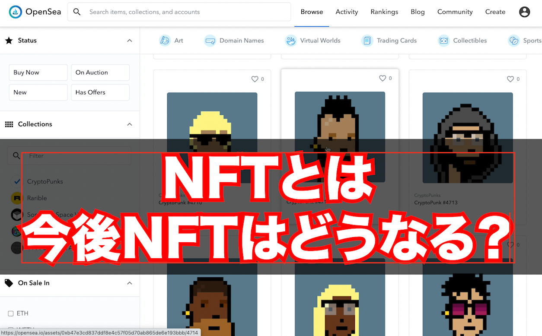Collapse the On Sale In section
The width and height of the screenshot is (542, 336).
pyautogui.click(x=129, y=283)
